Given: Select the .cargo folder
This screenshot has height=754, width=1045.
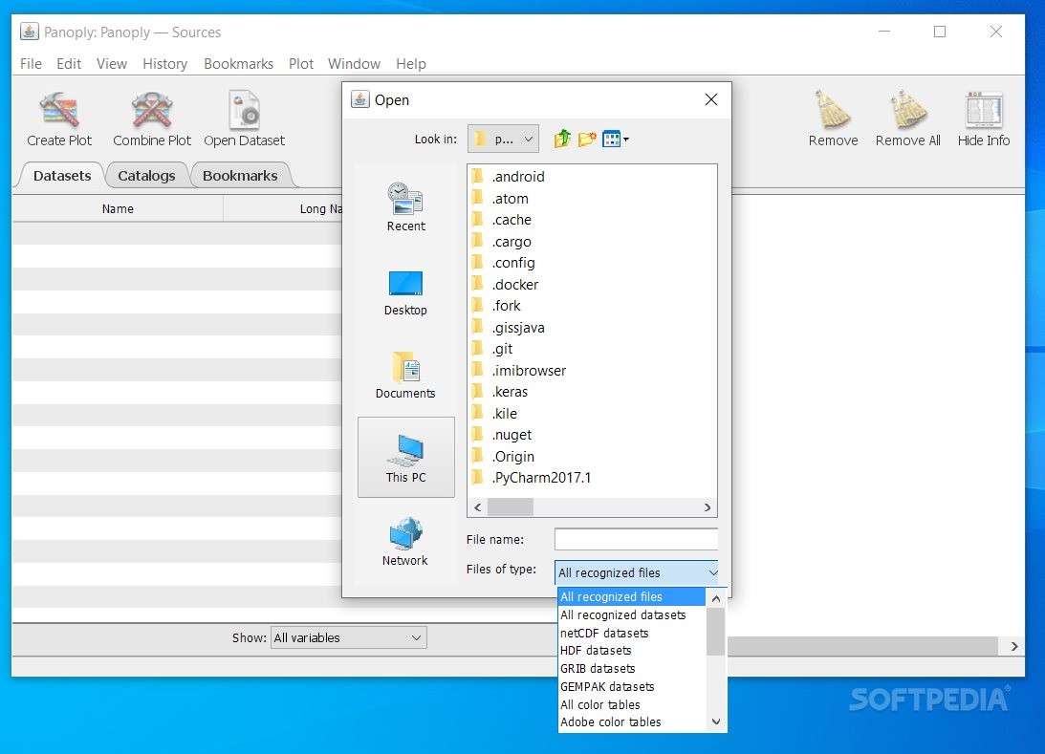Looking at the screenshot, I should [502, 241].
